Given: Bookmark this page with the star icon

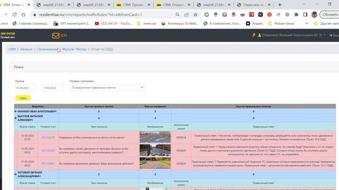Looking at the screenshot, I should point(195,15).
